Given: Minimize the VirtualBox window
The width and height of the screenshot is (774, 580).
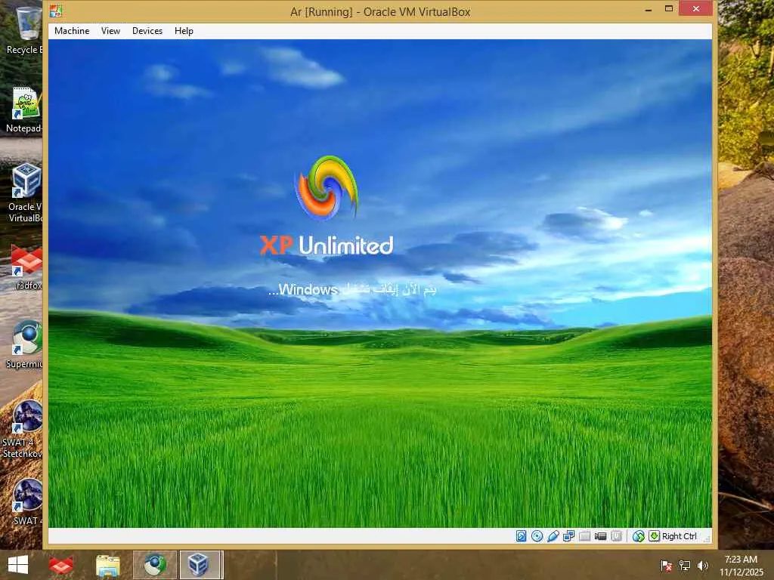Looking at the screenshot, I should 649,9.
